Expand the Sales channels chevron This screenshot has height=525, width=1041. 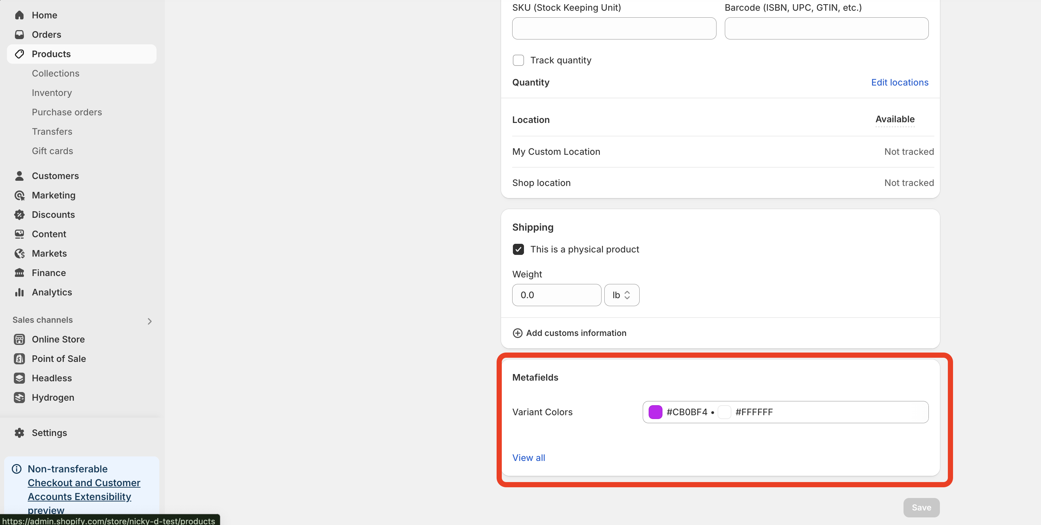[x=150, y=321]
